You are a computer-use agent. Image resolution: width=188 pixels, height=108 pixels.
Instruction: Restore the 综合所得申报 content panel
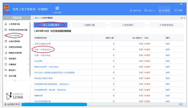pos(182,18)
